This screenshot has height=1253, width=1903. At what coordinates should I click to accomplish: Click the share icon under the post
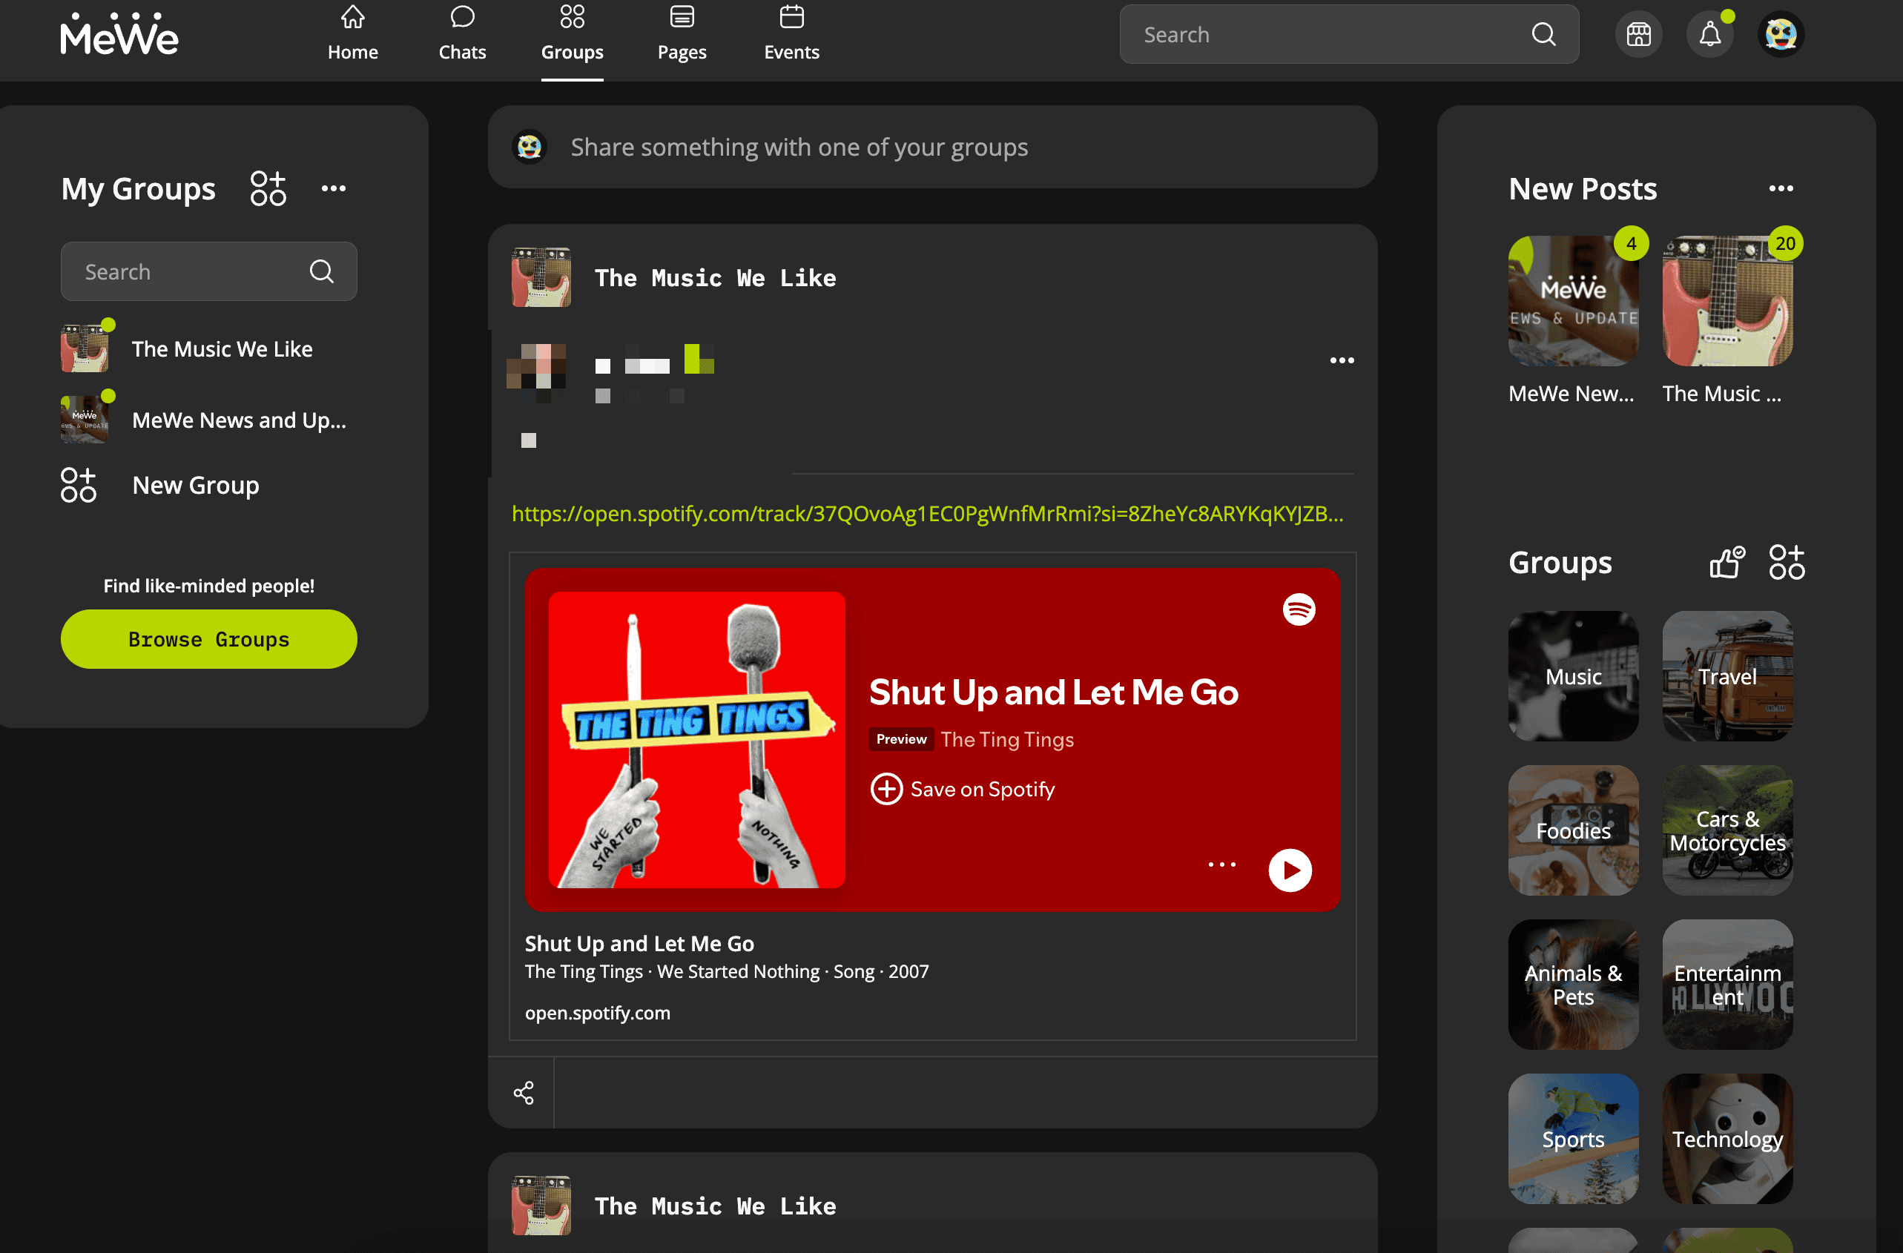click(524, 1093)
